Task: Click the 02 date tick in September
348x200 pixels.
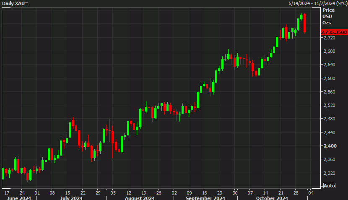Action: point(174,193)
